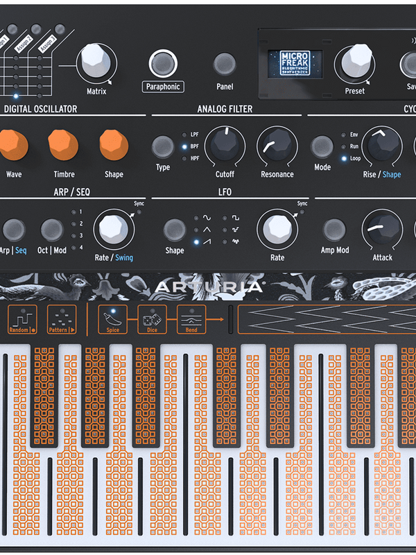416x555 pixels.
Task: Click the orange oscillator Shape knob
Action: coord(114,145)
